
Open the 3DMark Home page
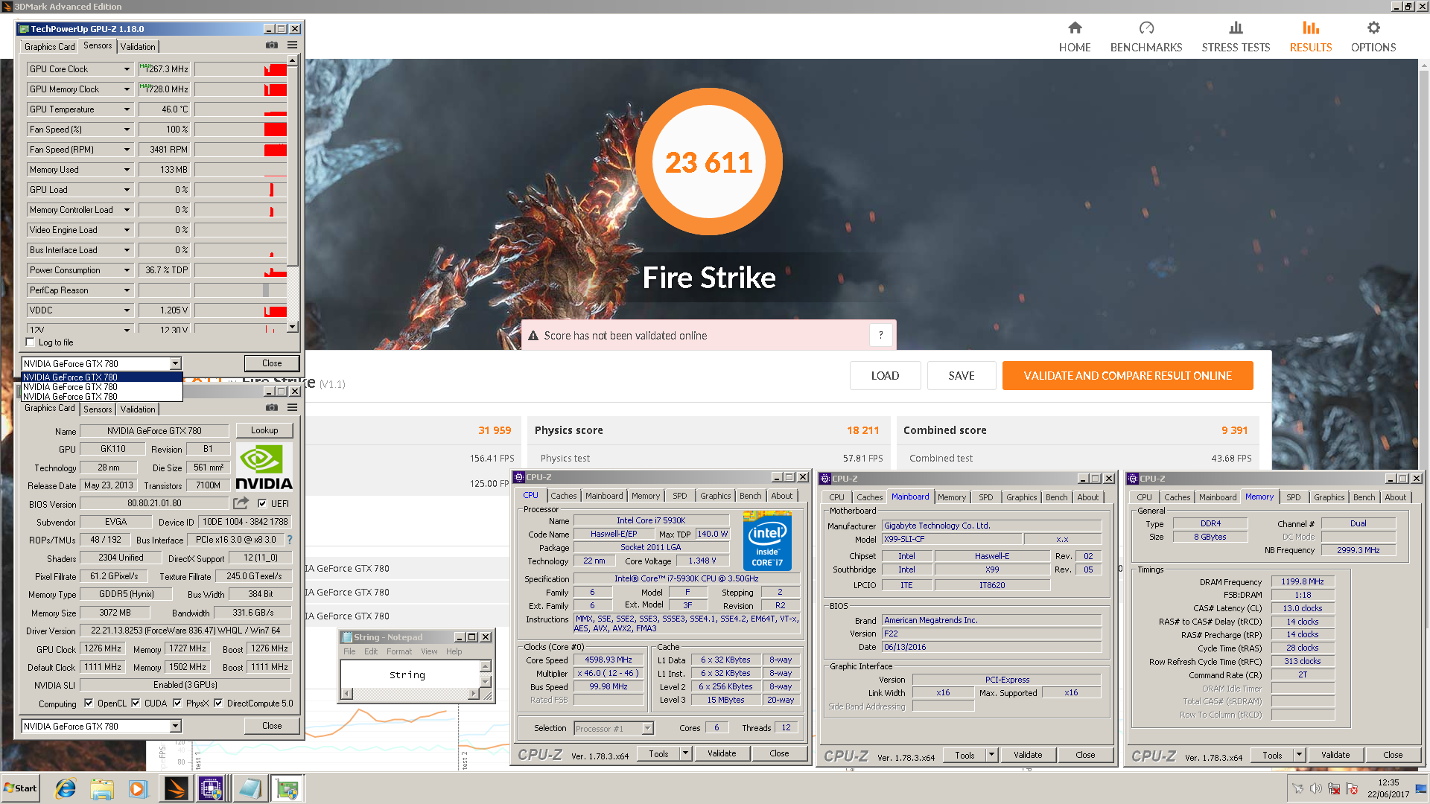[1075, 37]
